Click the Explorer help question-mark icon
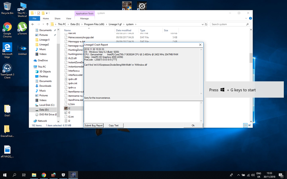 coord(250,18)
